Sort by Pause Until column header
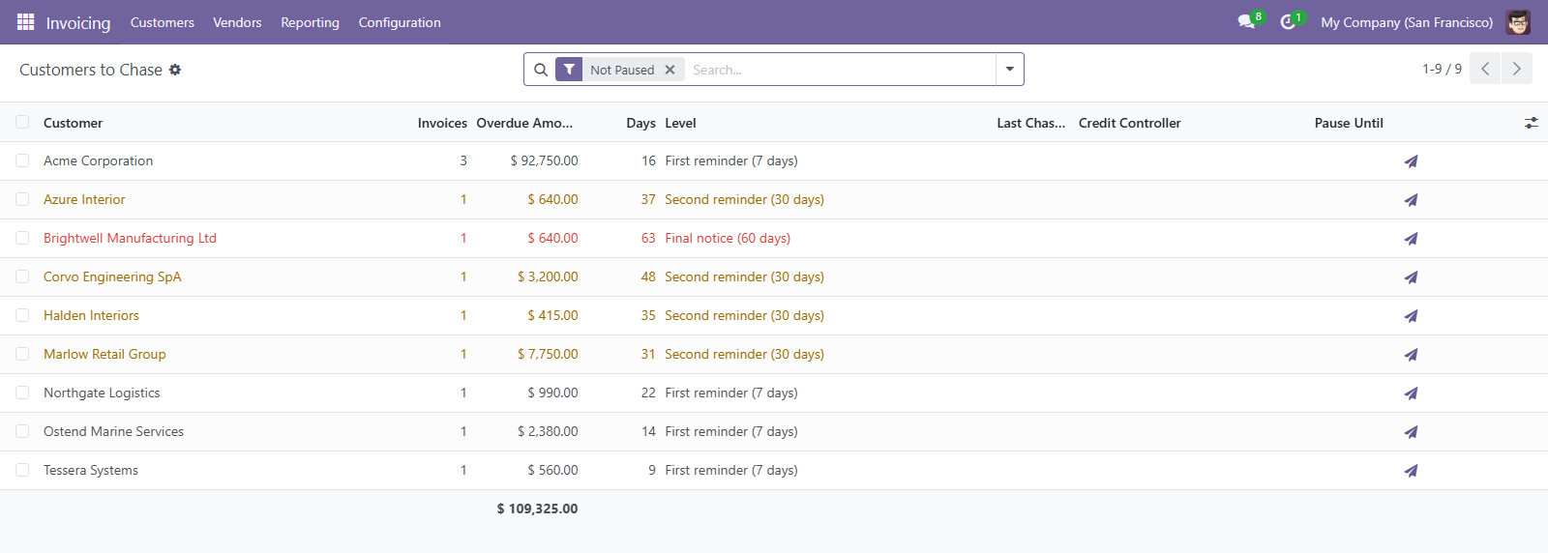This screenshot has width=1548, height=553. pos(1349,123)
